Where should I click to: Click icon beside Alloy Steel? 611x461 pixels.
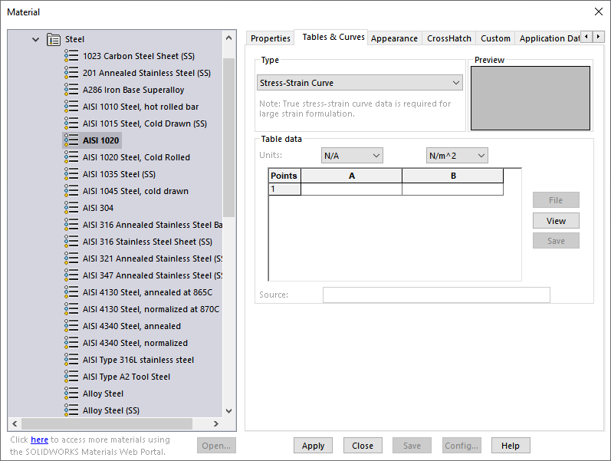[x=71, y=393]
